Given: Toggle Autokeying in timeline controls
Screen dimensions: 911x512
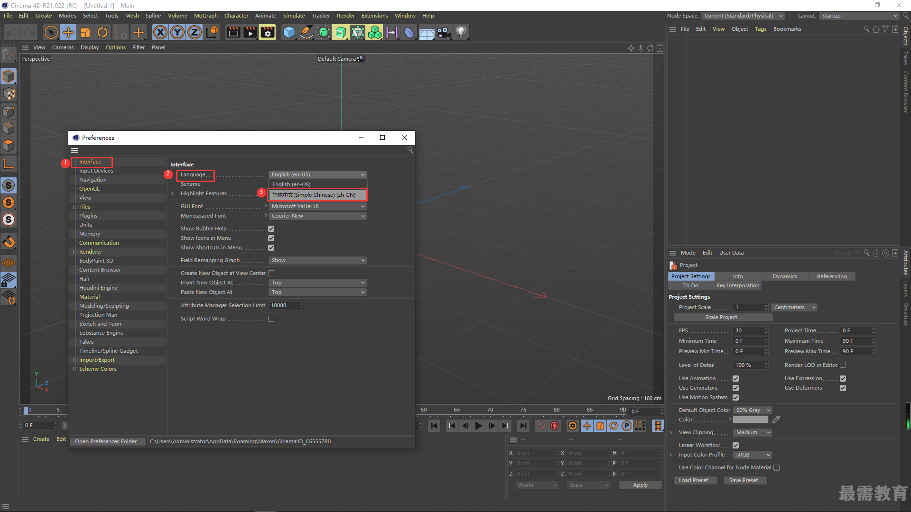Looking at the screenshot, I should pyautogui.click(x=555, y=426).
